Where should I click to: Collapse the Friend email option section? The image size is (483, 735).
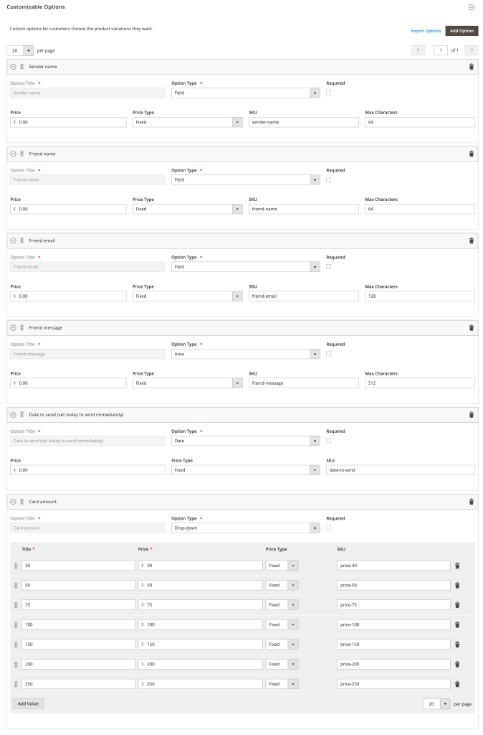point(13,240)
